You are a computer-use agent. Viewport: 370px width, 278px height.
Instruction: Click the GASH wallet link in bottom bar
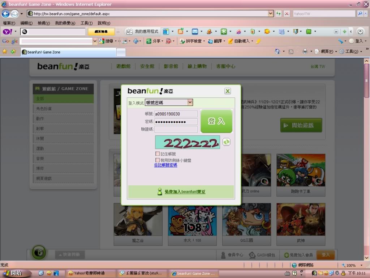click(262, 255)
